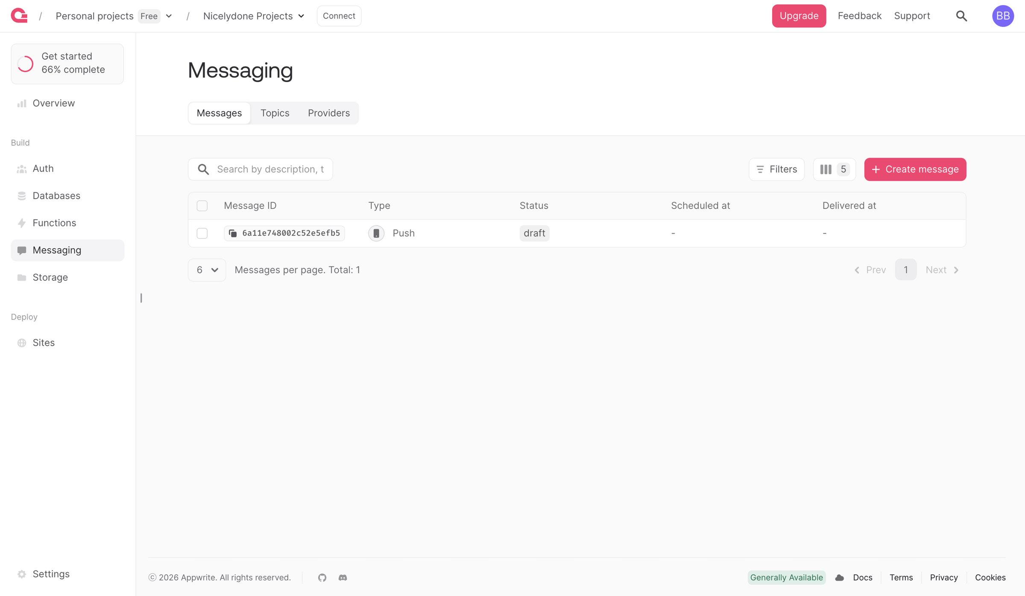Click the Connect button
Image resolution: width=1025 pixels, height=596 pixels.
[x=339, y=16]
